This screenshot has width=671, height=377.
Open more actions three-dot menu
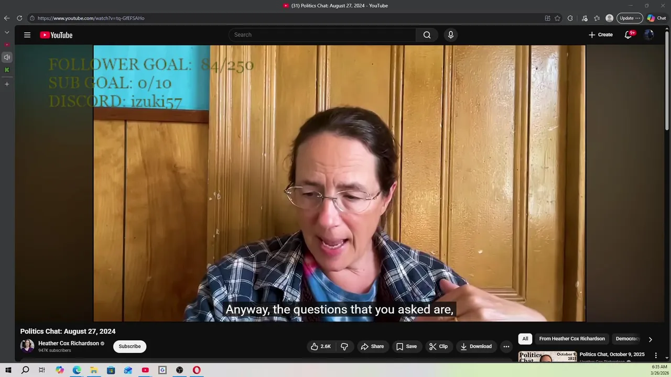click(506, 346)
